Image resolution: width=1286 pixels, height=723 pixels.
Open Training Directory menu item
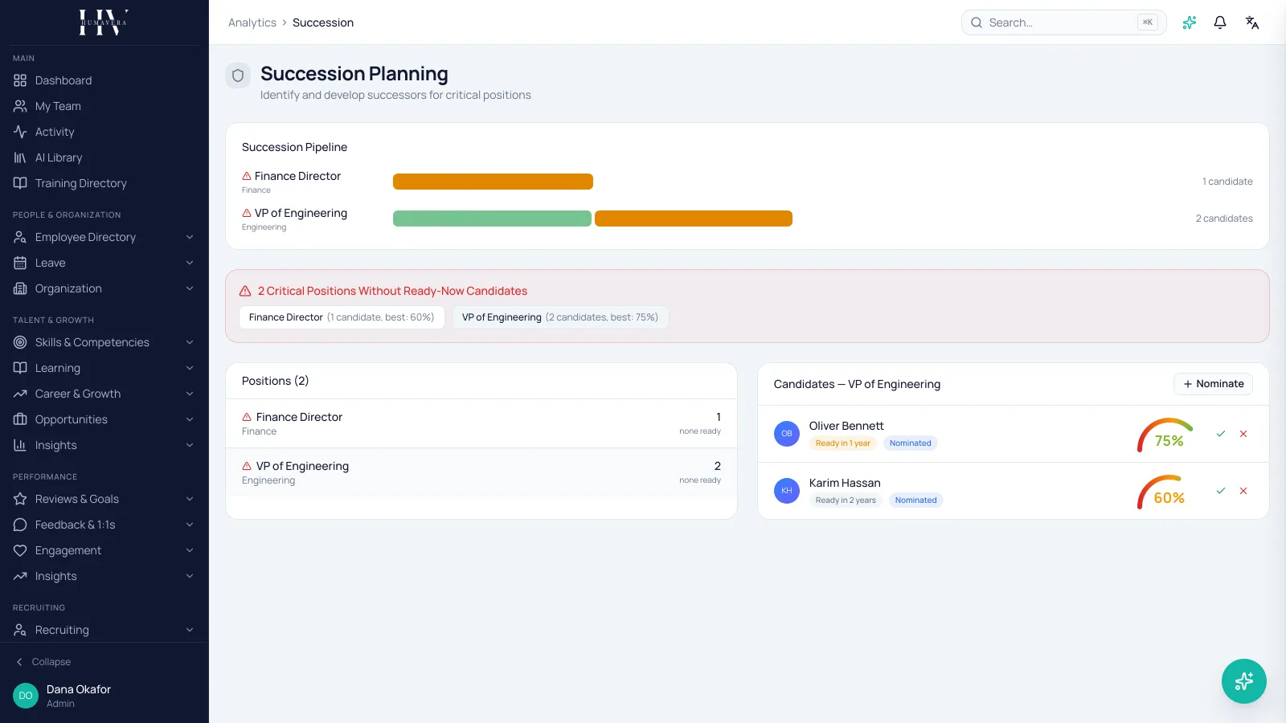tap(104, 183)
